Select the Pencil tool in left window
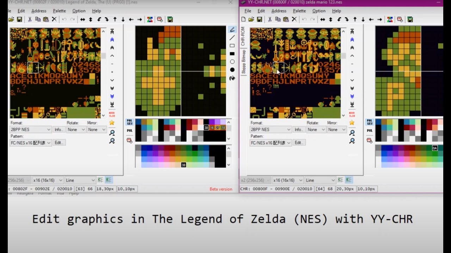 [232, 30]
